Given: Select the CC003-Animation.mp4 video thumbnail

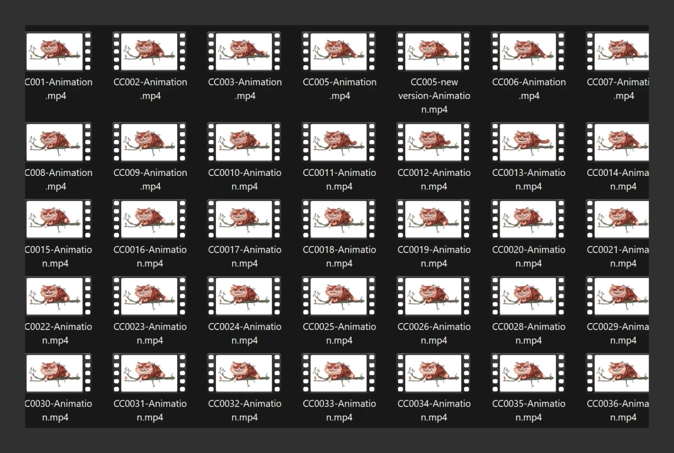Looking at the screenshot, I should coord(244,52).
